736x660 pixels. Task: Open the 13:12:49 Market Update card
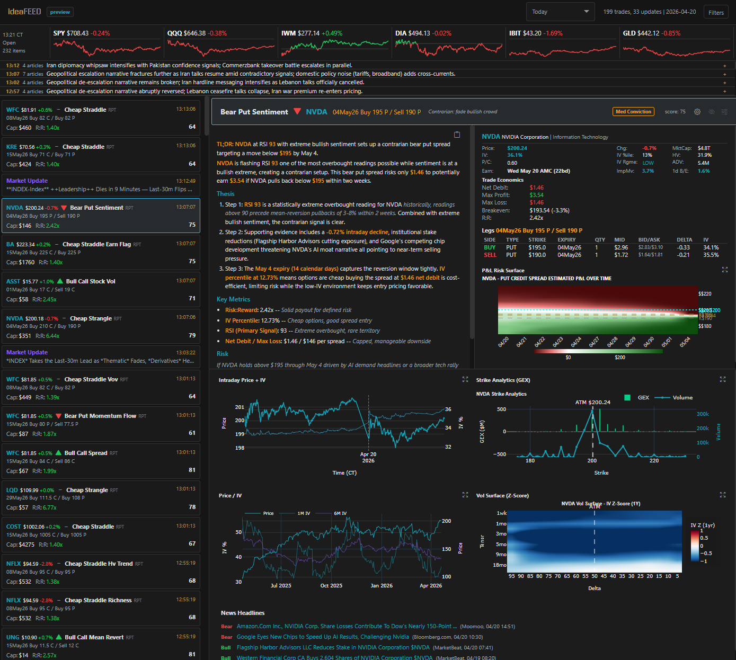(x=101, y=185)
